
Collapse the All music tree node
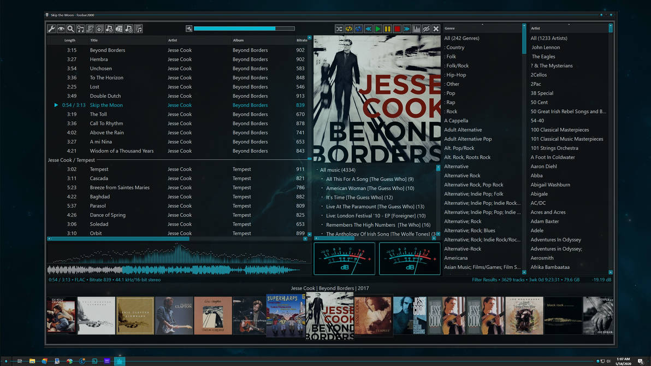coord(317,170)
